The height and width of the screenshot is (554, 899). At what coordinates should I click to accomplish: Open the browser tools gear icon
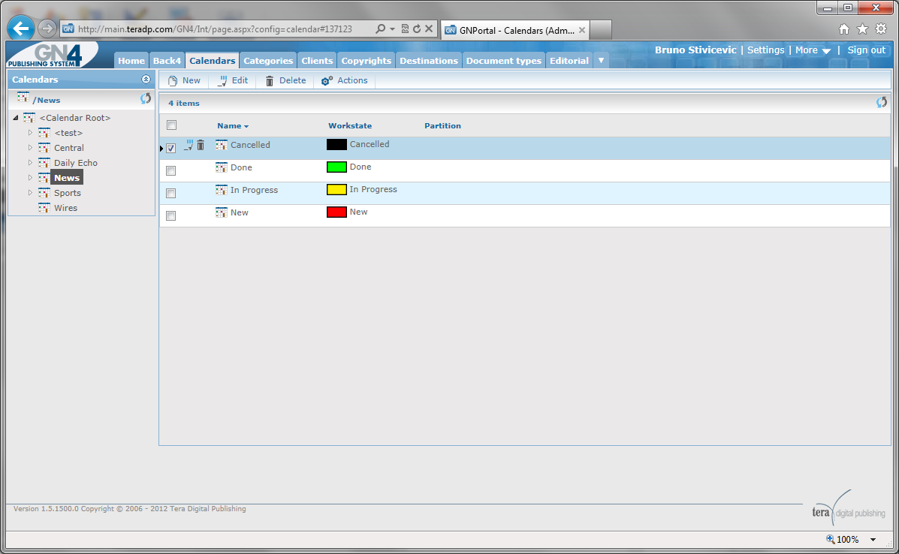pos(881,29)
